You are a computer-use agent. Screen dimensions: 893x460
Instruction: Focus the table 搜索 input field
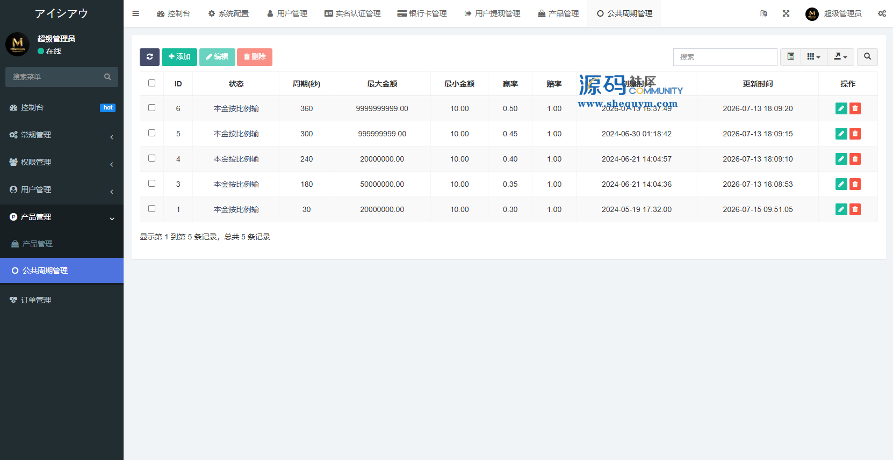click(725, 57)
